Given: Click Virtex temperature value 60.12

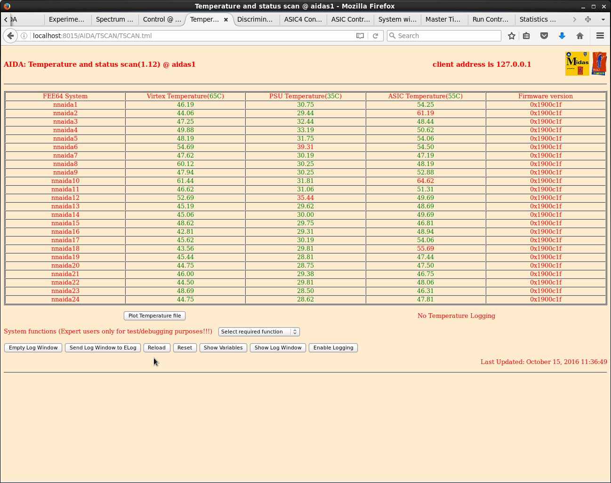Looking at the screenshot, I should [185, 164].
